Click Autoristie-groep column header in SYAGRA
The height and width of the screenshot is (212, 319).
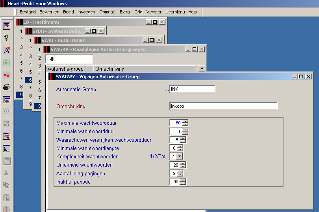tap(69, 69)
